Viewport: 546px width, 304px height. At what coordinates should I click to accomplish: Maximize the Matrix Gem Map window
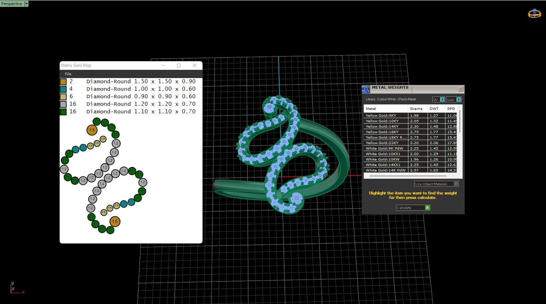click(179, 65)
